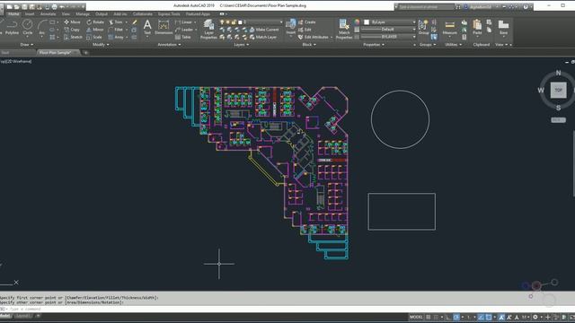Screen dimensions: 575x323
Task: Open the Insert block tool
Action: point(291,27)
